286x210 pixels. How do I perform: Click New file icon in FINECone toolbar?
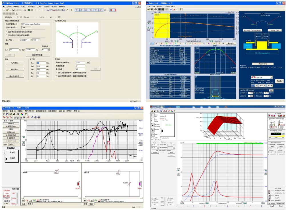click(x=4, y=10)
